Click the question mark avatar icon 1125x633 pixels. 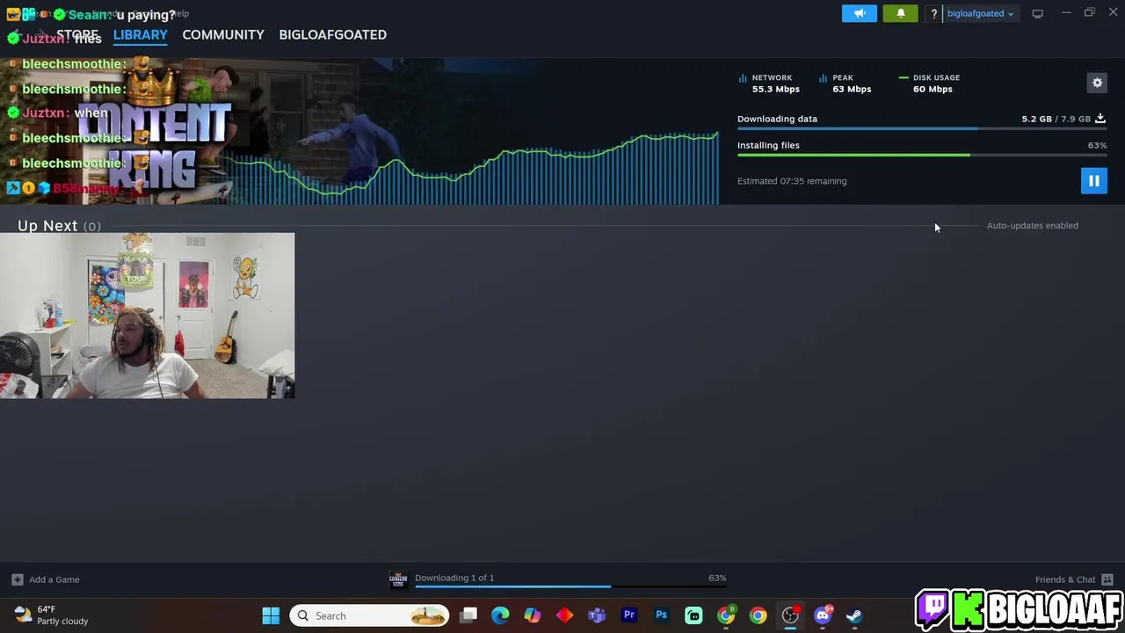[x=933, y=13]
